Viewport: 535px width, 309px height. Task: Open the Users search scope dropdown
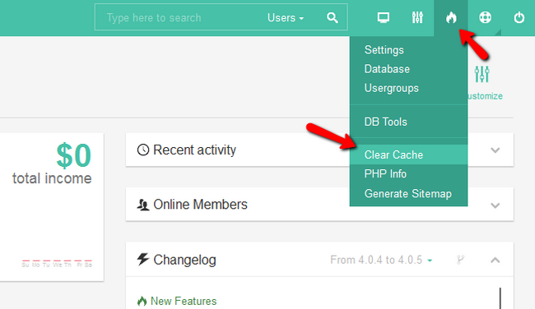click(x=286, y=18)
